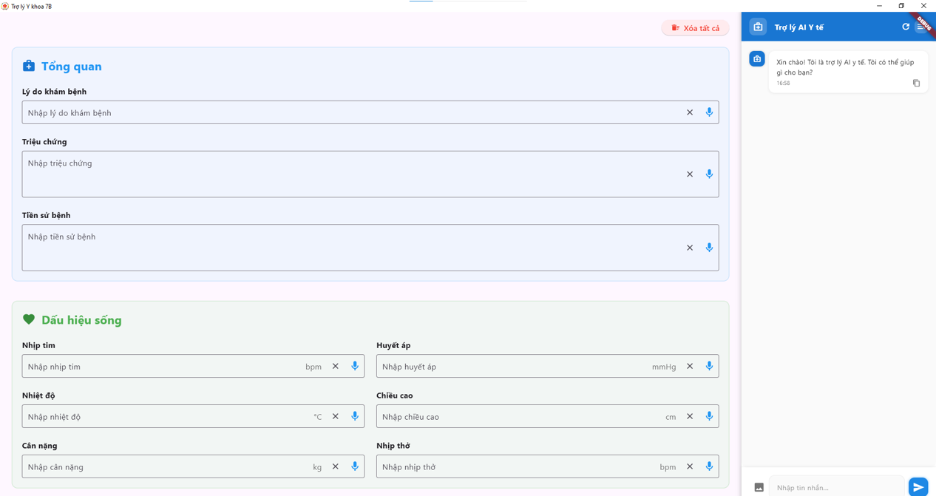Click microphone icon for Nhịp thở
936x496 pixels.
click(x=709, y=467)
